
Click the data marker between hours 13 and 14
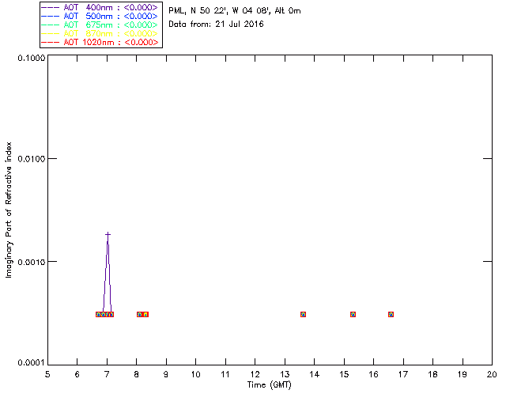coord(303,314)
